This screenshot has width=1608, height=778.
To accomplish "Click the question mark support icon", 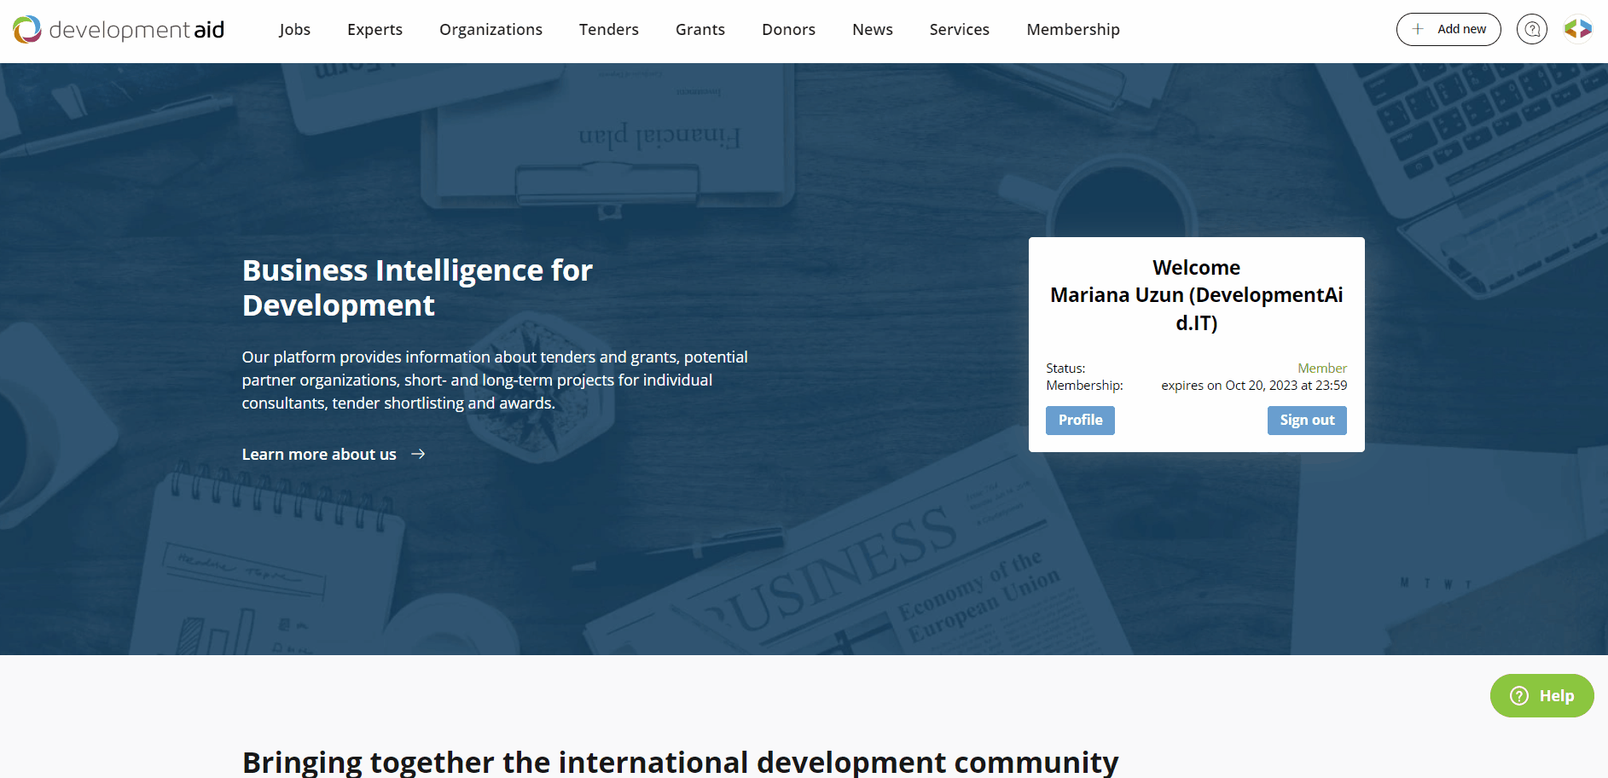I will 1531,29.
